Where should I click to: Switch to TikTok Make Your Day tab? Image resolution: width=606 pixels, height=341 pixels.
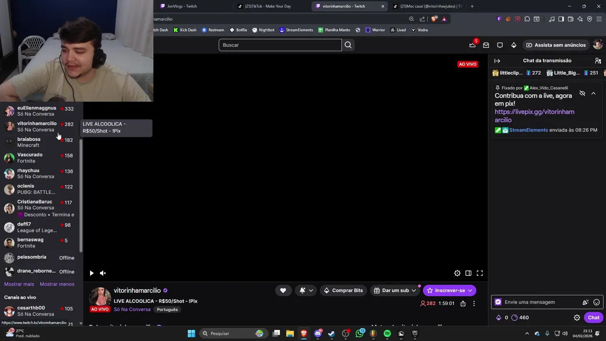point(271,6)
